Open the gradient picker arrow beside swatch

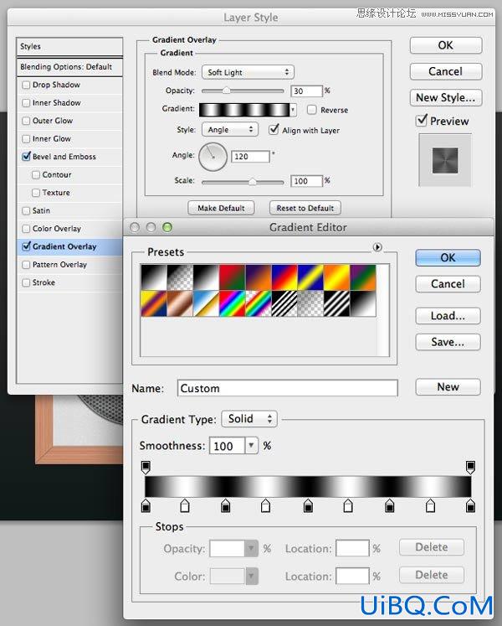pyautogui.click(x=294, y=110)
